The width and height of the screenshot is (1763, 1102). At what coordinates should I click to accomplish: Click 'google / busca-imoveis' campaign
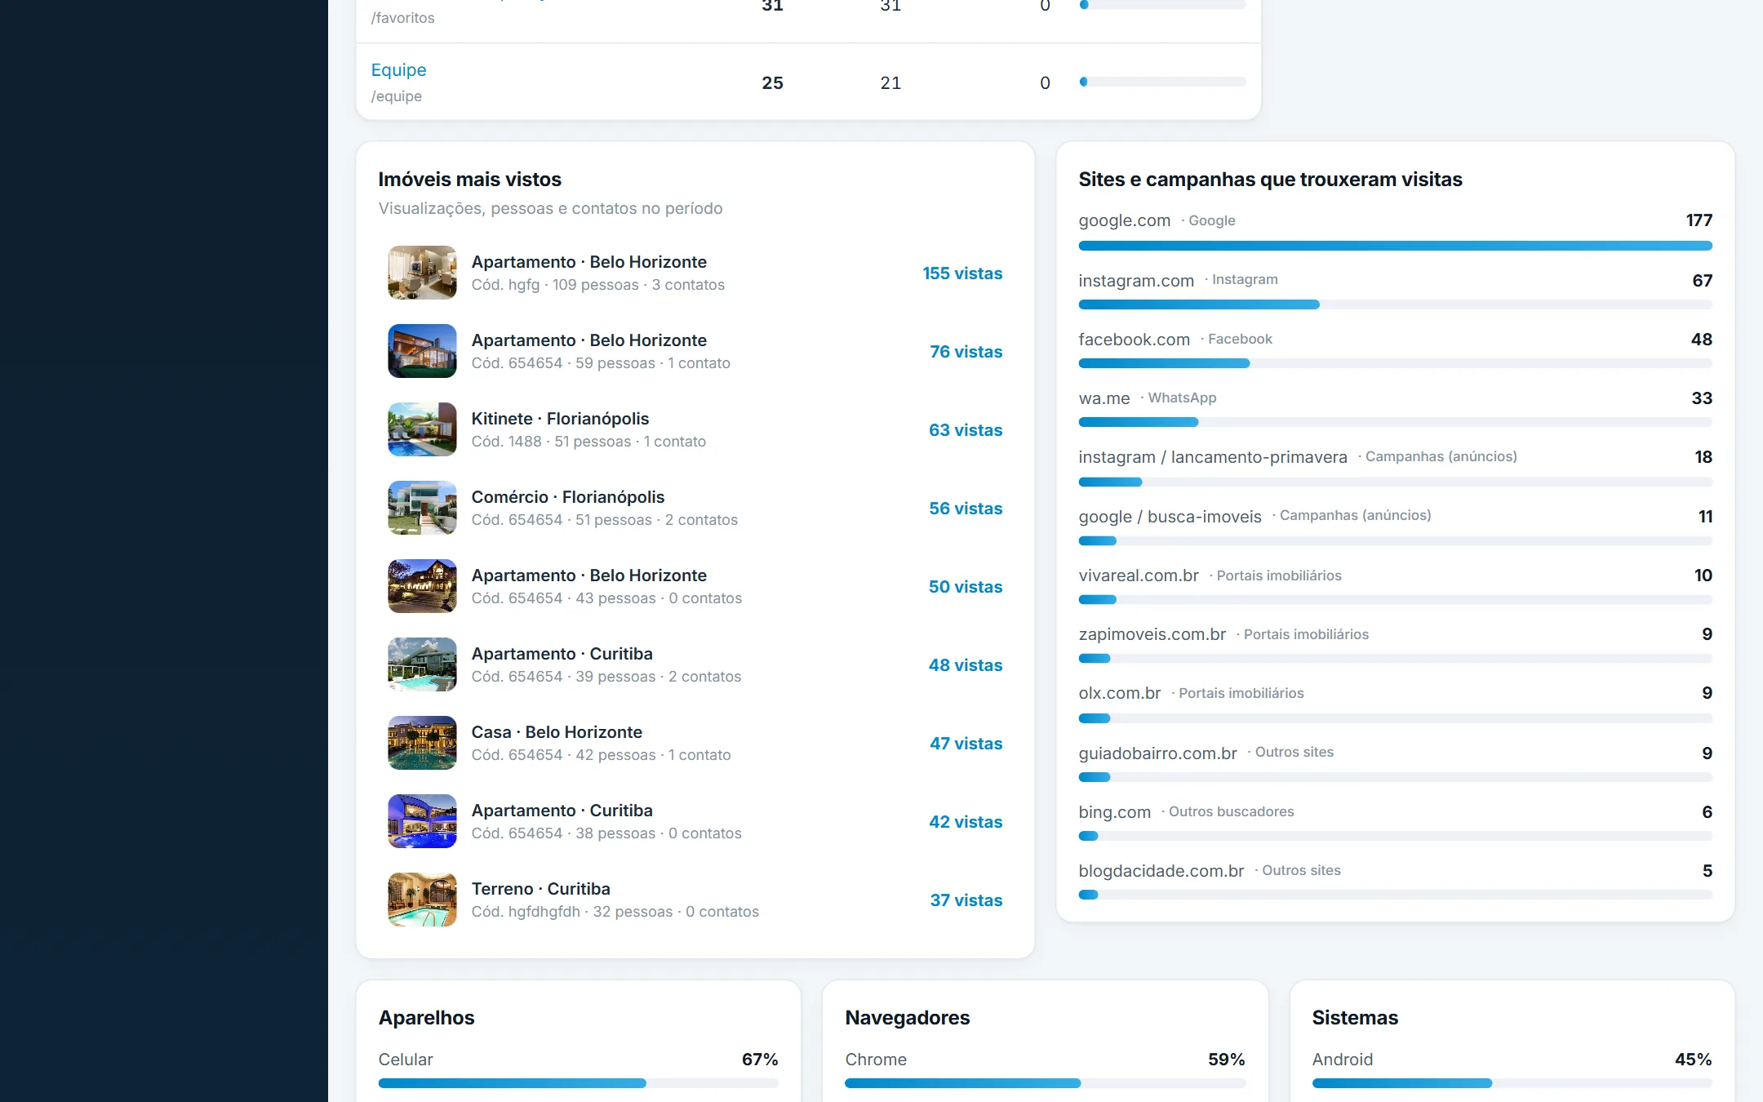coord(1395,527)
